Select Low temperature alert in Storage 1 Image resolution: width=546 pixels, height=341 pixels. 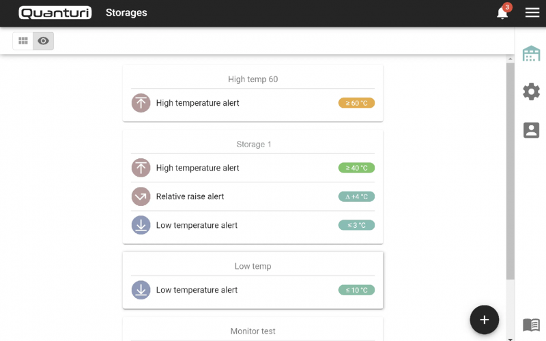pos(197,225)
